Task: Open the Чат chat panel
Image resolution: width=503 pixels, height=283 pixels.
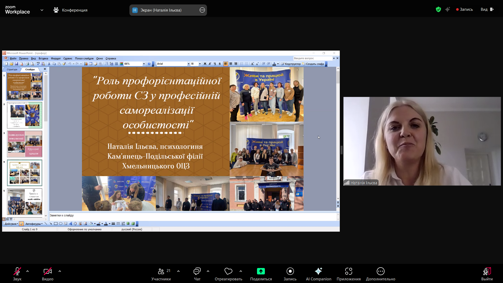Action: 197,271
